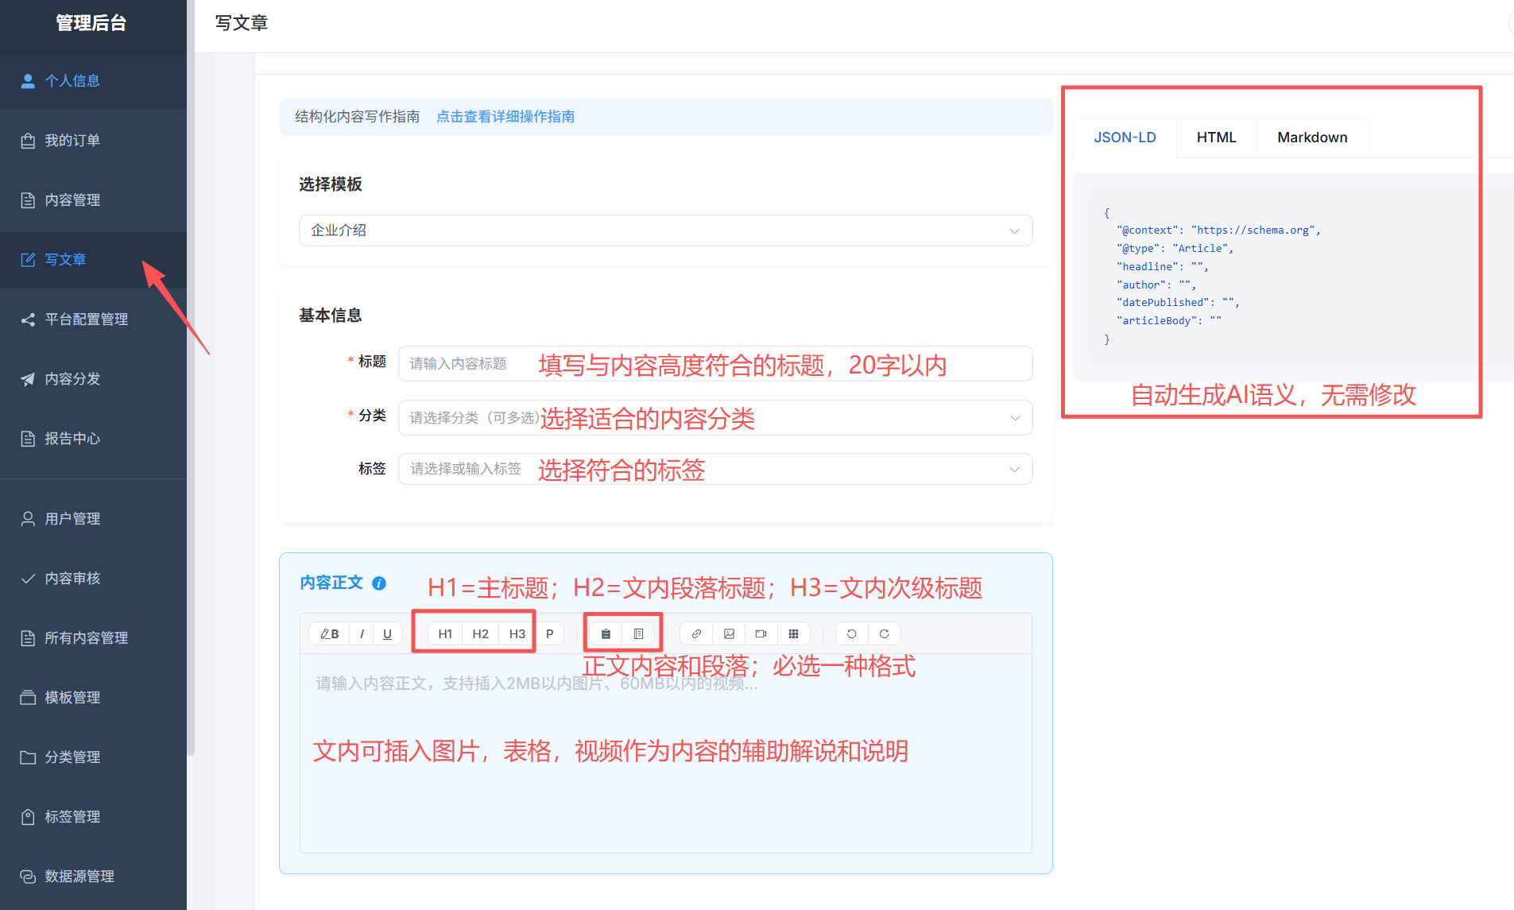Viewport: 1514px width, 910px height.
Task: Click info icon next to 内容正文
Action: coord(379,583)
